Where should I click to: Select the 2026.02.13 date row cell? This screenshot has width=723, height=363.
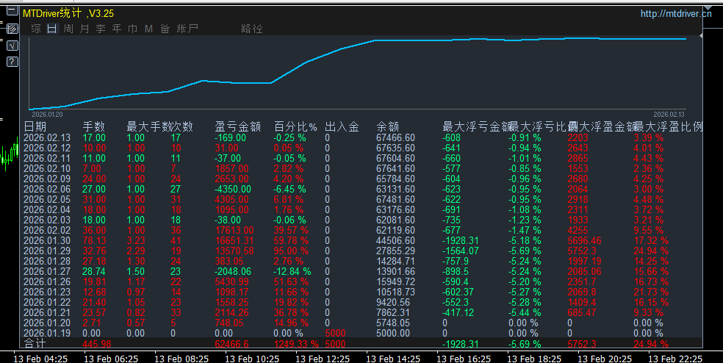tap(47, 137)
